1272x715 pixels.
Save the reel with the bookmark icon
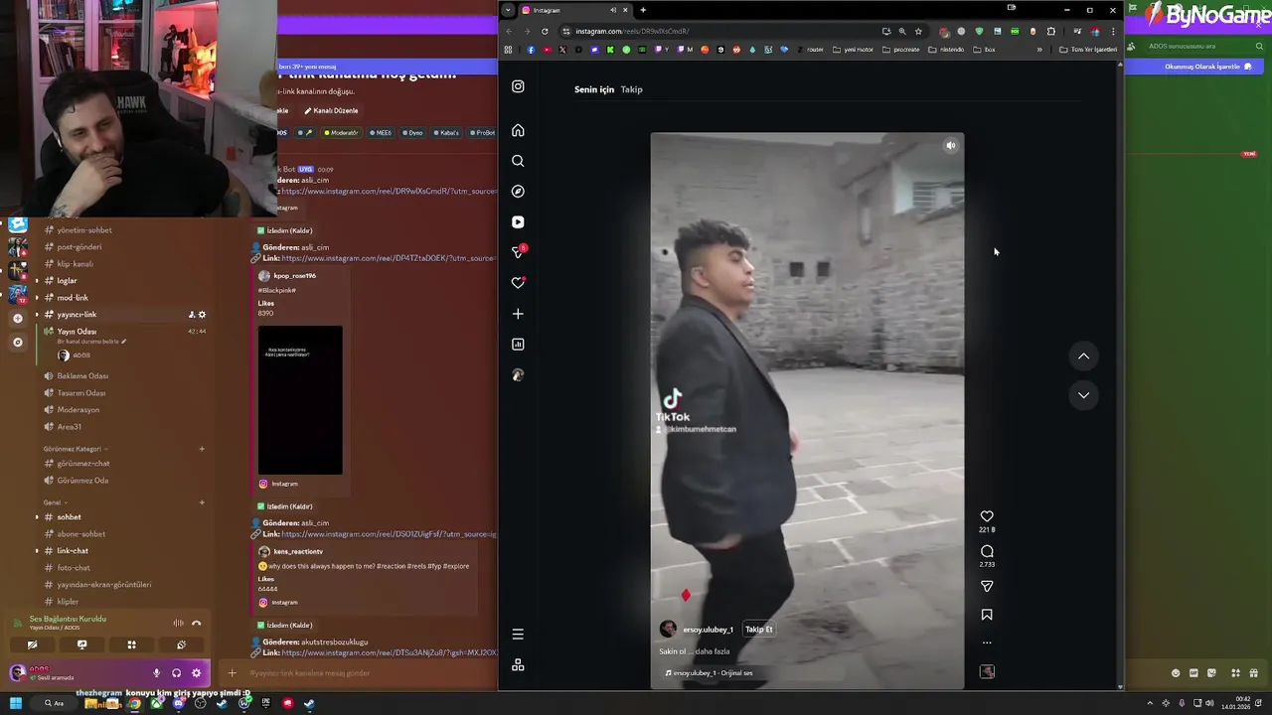click(987, 615)
